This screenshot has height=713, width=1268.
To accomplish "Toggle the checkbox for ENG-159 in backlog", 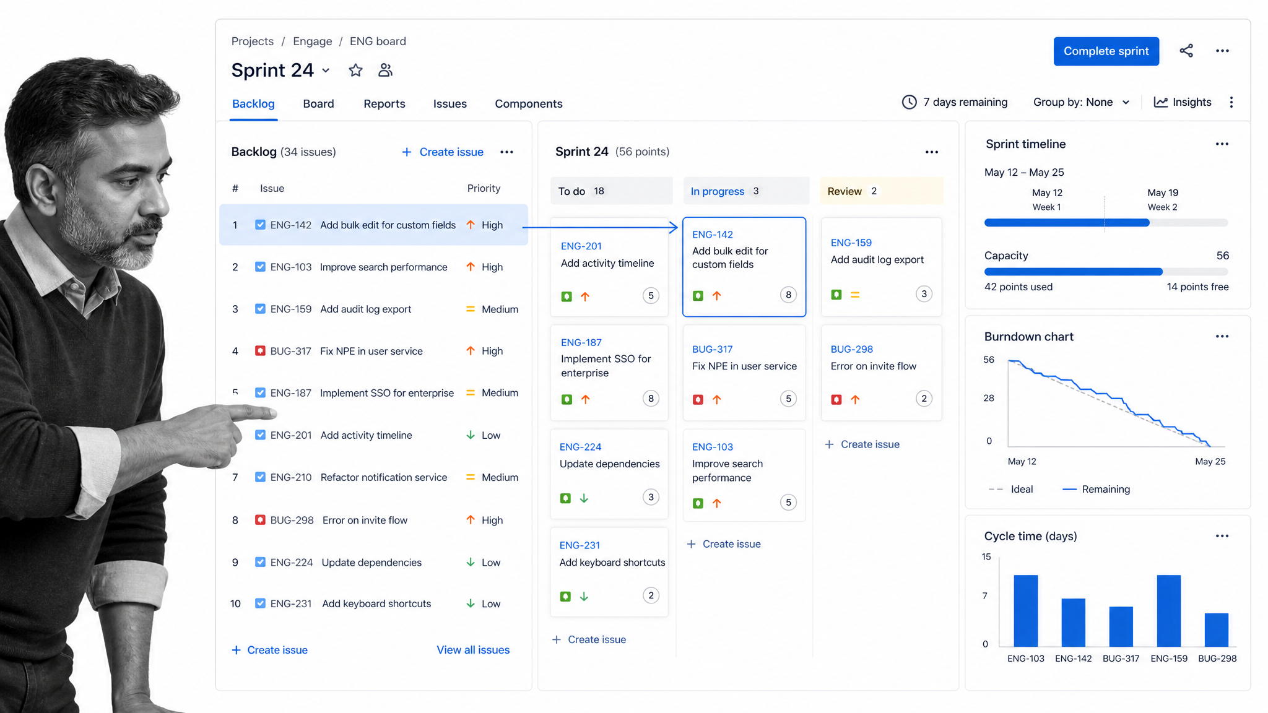I will [x=261, y=309].
